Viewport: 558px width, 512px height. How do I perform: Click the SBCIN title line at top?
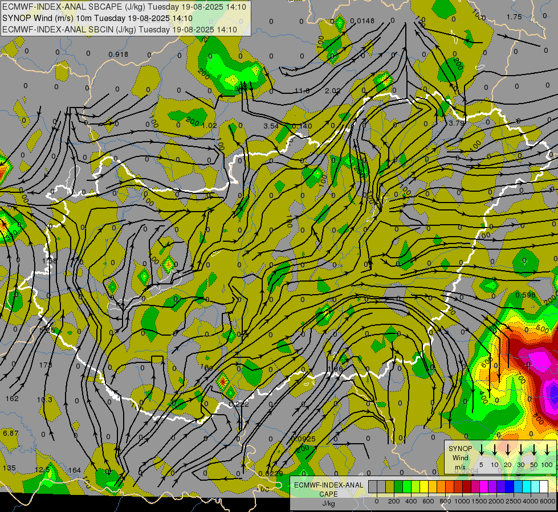coord(120,30)
